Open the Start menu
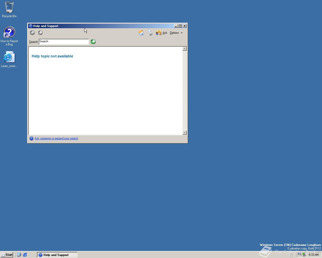 coord(7,255)
